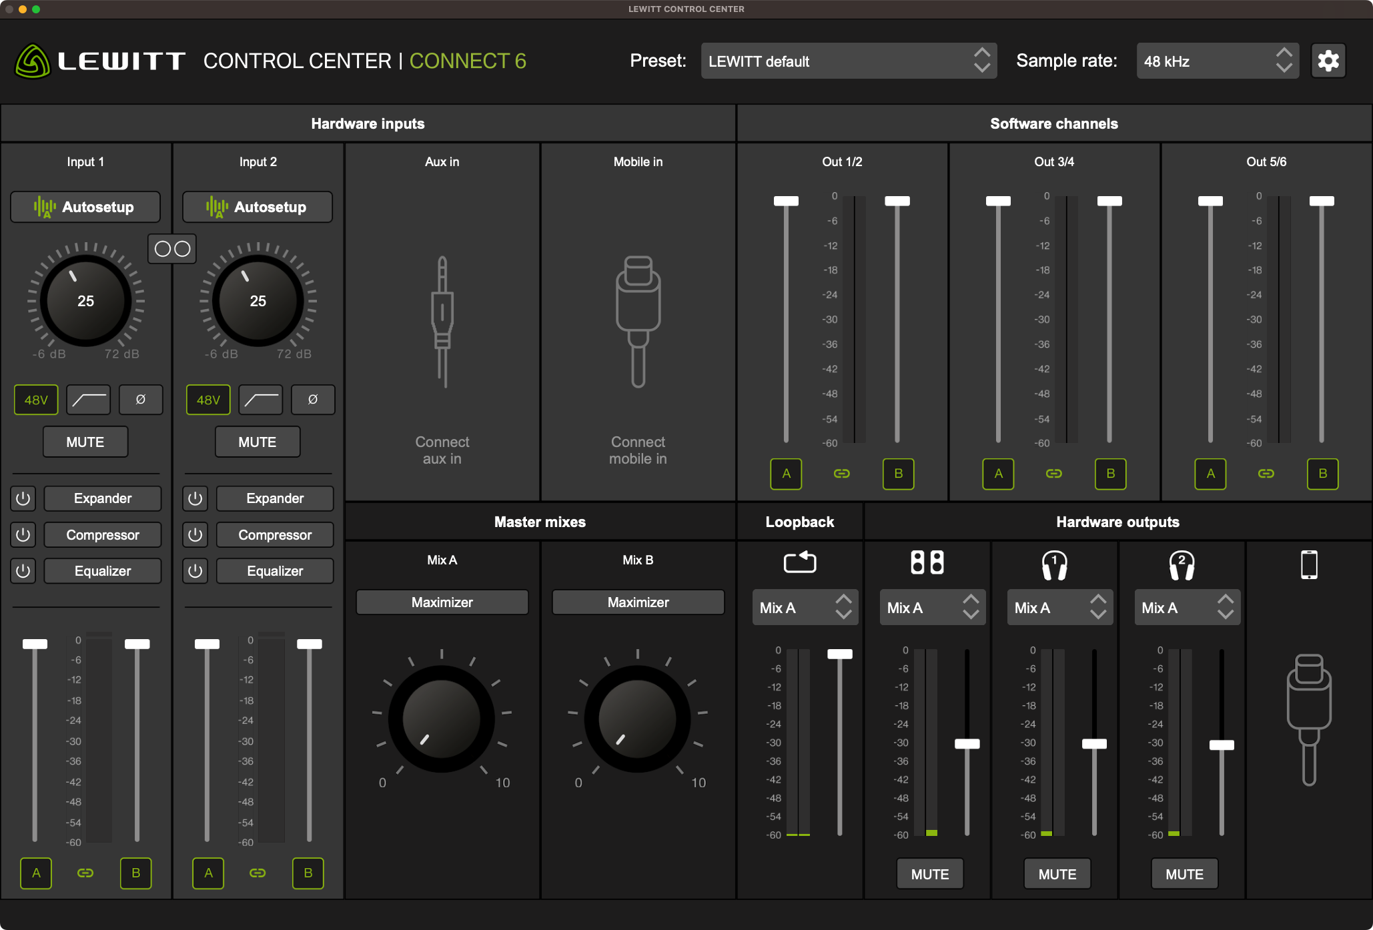1373x930 pixels.
Task: Toggle Input 1 Expander power
Action: (23, 498)
